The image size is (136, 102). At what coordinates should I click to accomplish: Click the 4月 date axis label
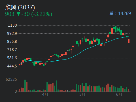click(45, 94)
